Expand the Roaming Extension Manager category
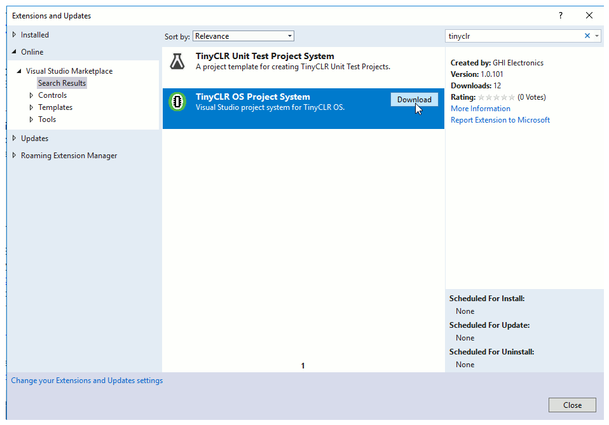 [x=15, y=155]
